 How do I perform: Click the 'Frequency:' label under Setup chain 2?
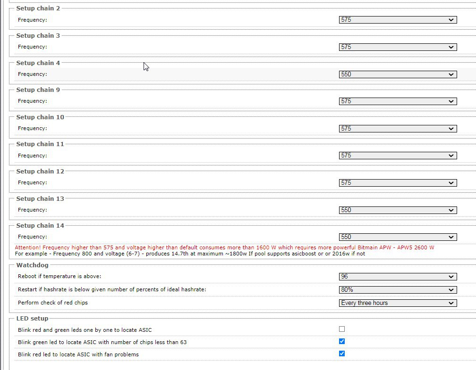coord(33,20)
